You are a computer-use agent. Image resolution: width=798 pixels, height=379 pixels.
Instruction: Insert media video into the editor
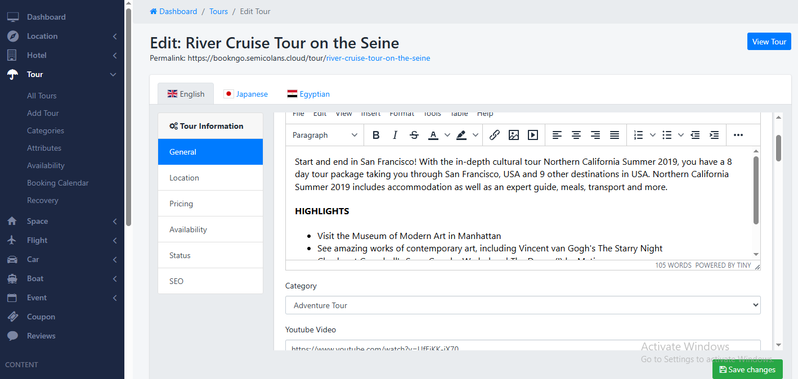tap(533, 135)
